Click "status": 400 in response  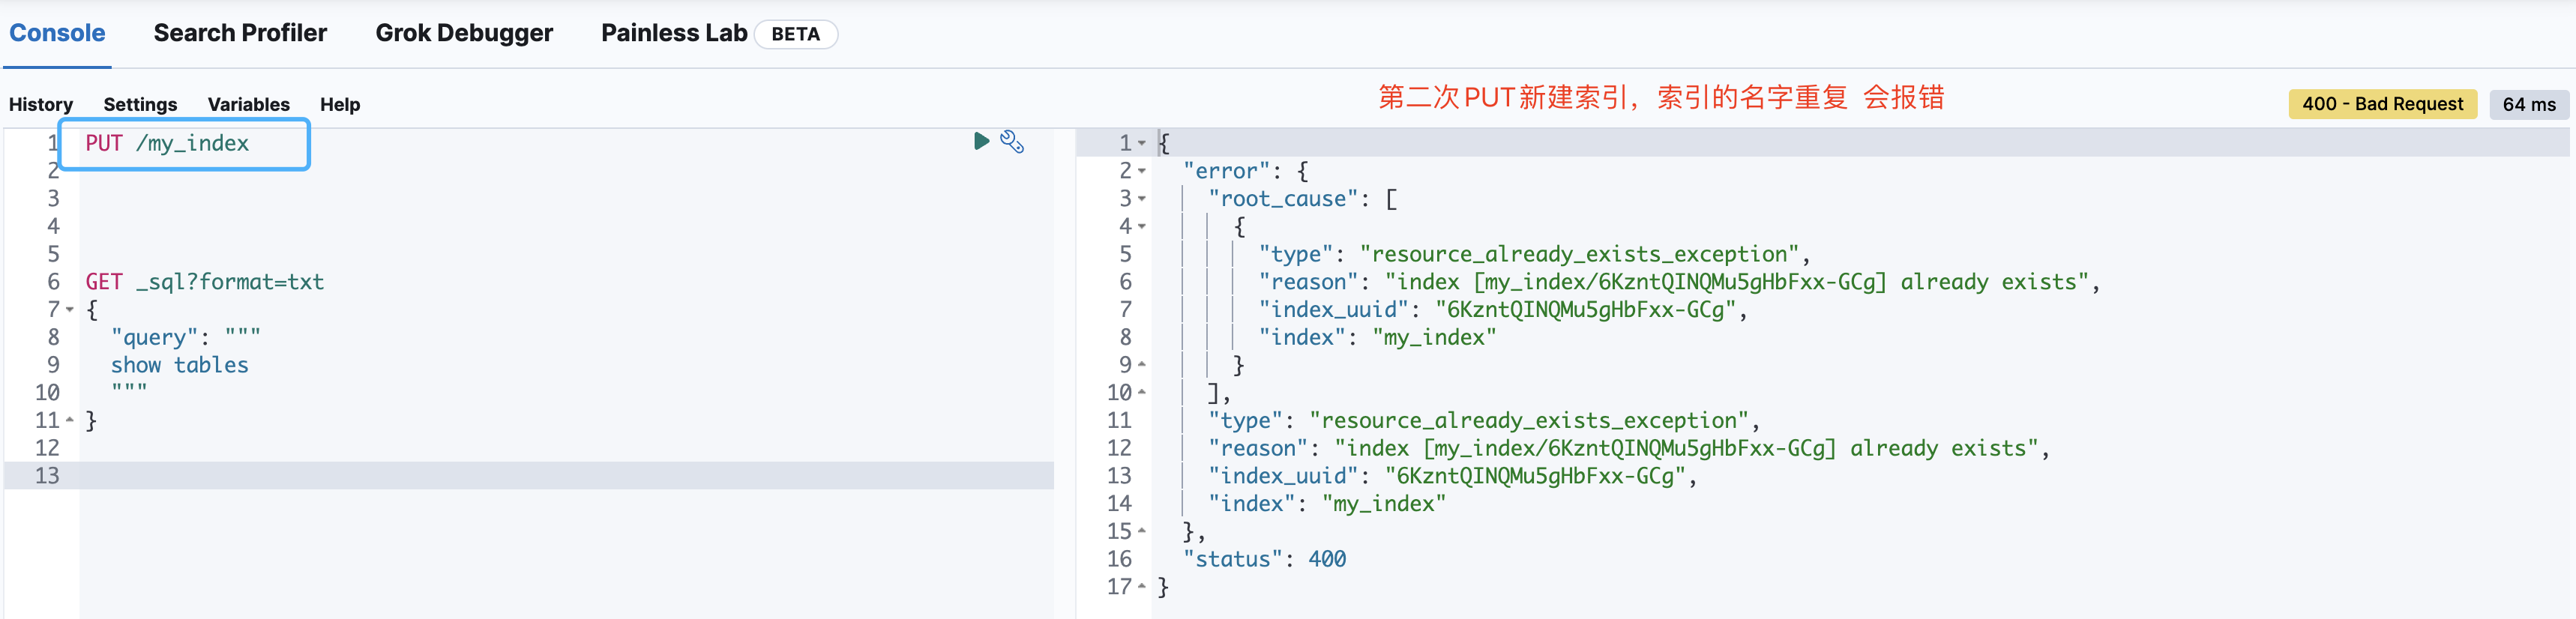(x=1265, y=560)
